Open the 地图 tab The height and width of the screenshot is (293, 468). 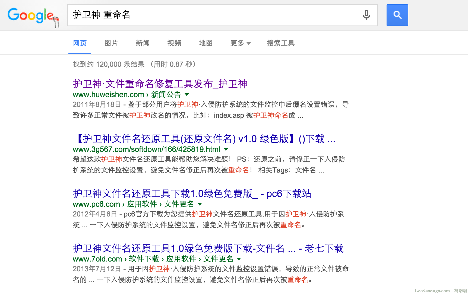[x=205, y=43]
